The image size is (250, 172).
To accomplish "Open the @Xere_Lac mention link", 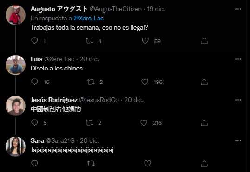I will [88, 19].
